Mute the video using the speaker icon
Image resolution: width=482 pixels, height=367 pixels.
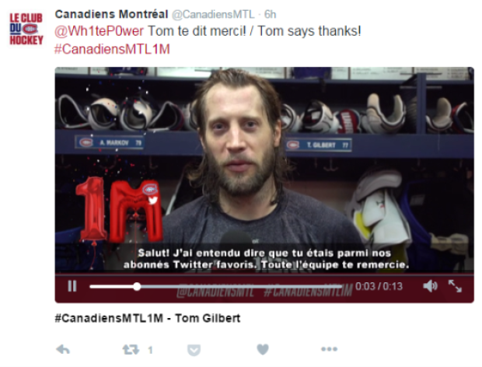(431, 286)
